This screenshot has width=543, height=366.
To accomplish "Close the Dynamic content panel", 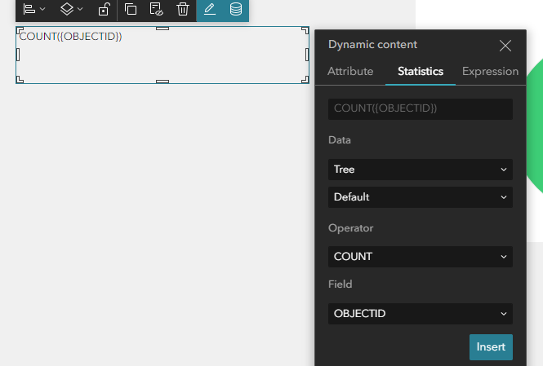I will click(x=505, y=46).
